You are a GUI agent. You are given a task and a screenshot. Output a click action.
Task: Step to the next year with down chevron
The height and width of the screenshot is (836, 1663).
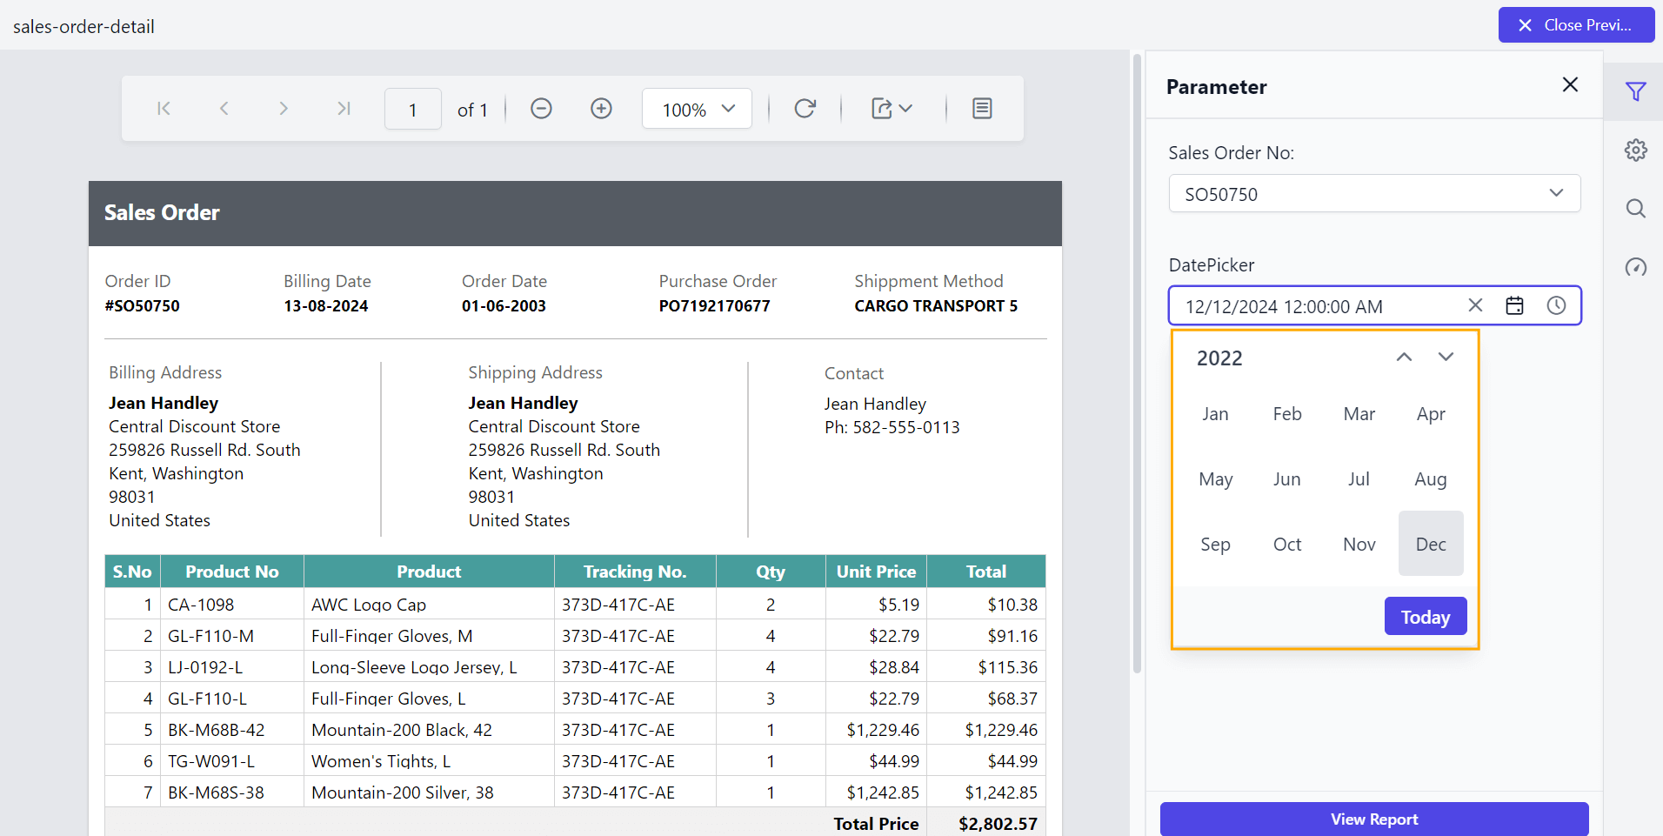click(x=1445, y=357)
